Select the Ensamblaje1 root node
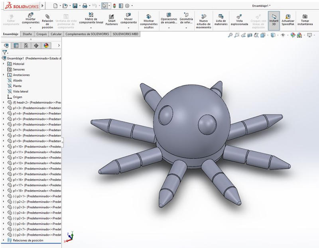Viewport: 319px width, 248px height. pos(32,58)
